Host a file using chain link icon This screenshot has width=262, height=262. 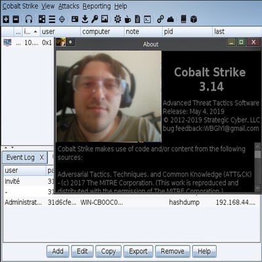(160, 19)
